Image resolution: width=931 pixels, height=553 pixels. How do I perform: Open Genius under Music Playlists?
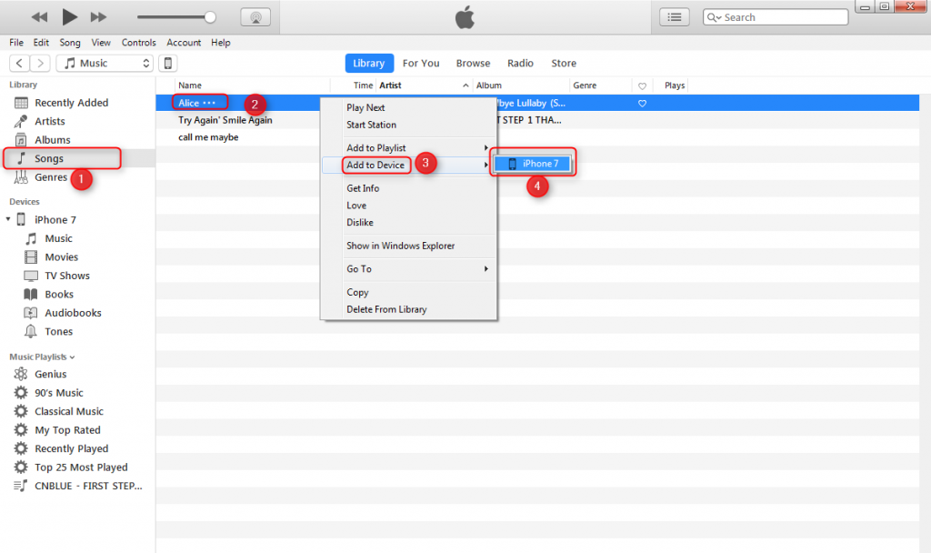click(x=50, y=375)
